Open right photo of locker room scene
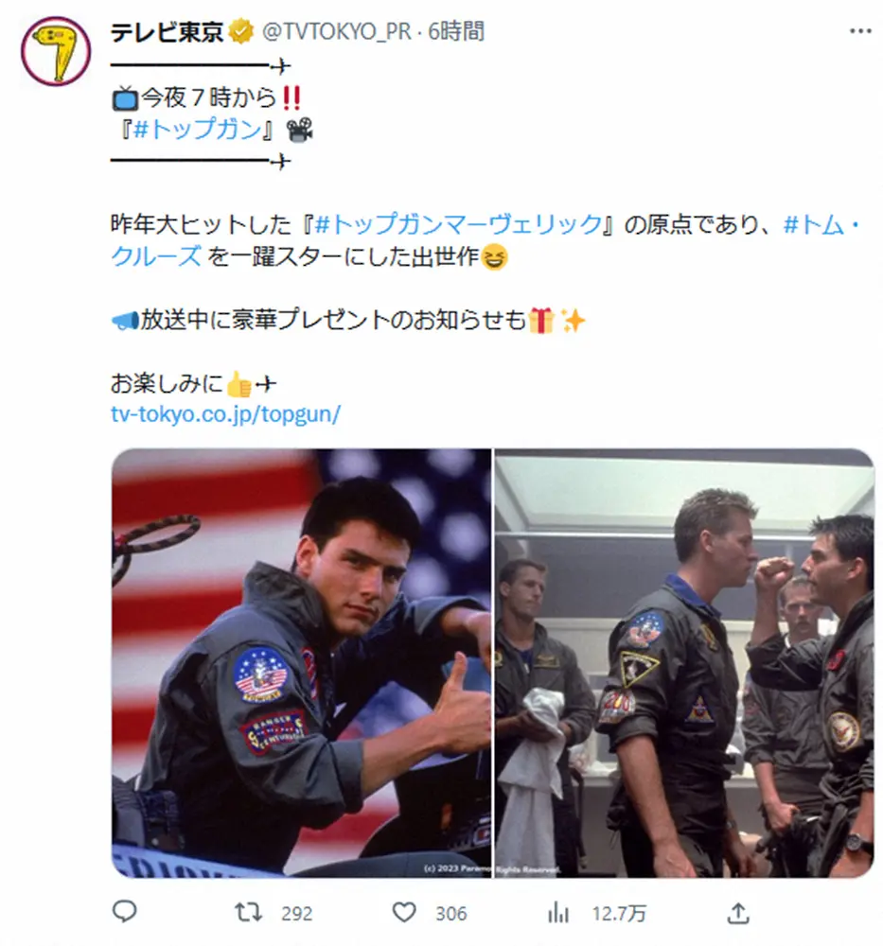Viewport: 883px width, 946px height. [x=684, y=662]
